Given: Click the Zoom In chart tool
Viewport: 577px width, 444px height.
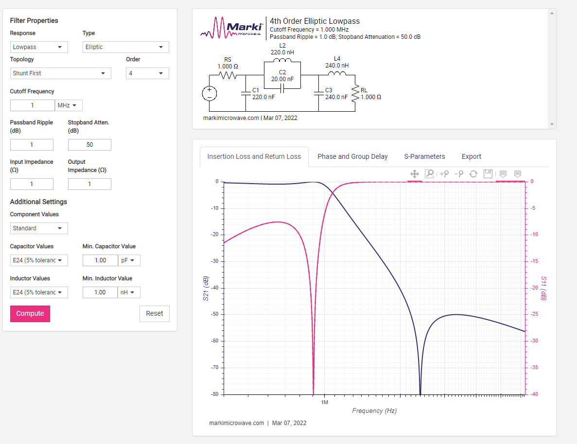Looking at the screenshot, I should click(444, 174).
